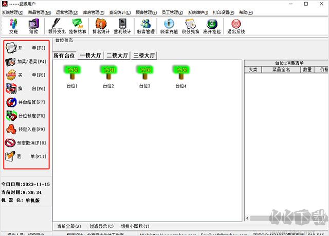This screenshot has width=329, height=236.
Task: Click 台位预定 [F8] reservation button
Action: pyautogui.click(x=26, y=116)
